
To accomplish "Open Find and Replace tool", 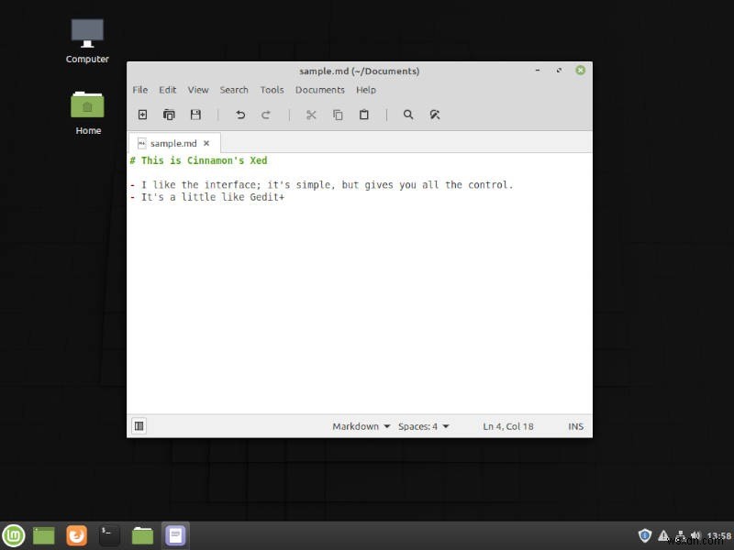I will [435, 115].
